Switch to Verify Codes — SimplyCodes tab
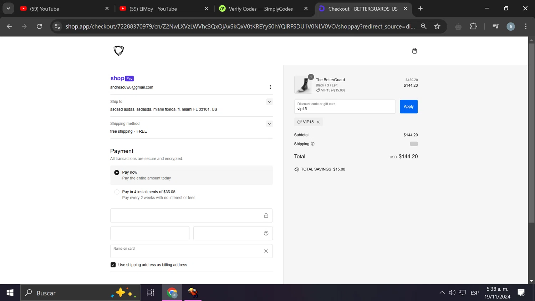This screenshot has height=301, width=535. click(x=263, y=9)
